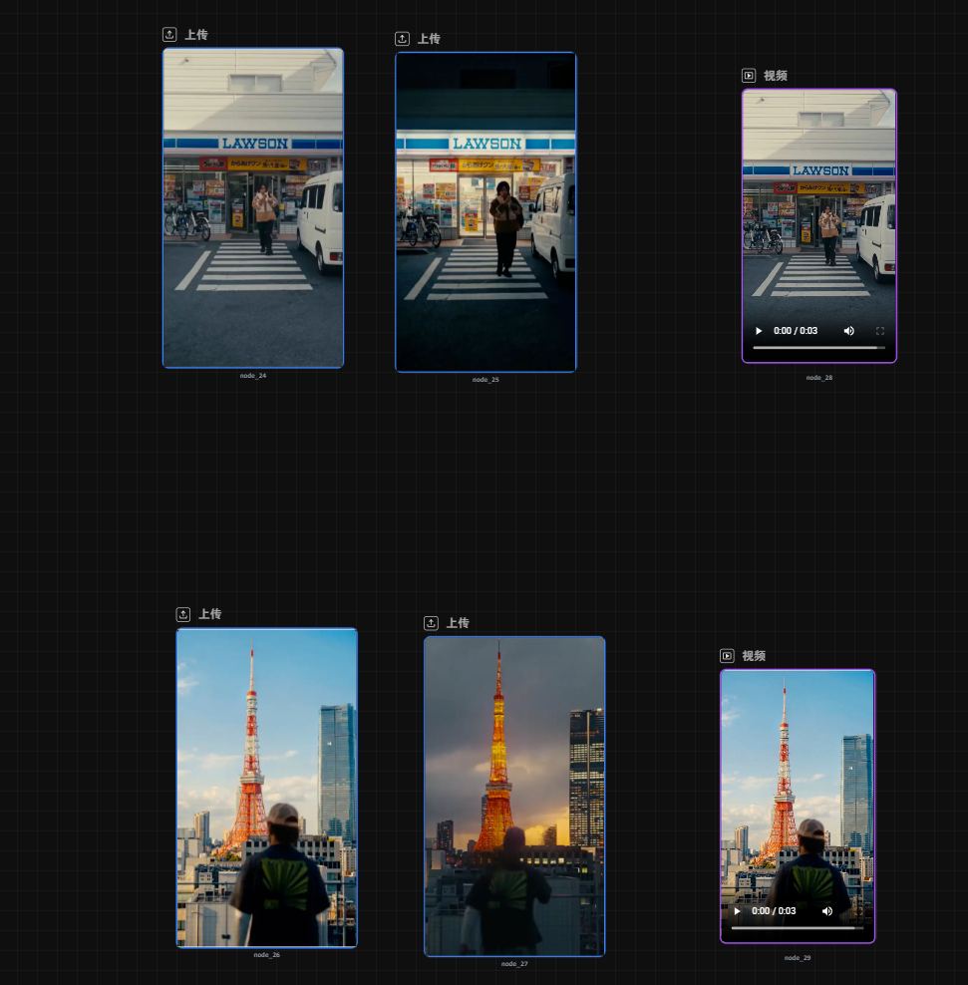Click the node_24 label text
Screen dimensions: 968x985
253,376
